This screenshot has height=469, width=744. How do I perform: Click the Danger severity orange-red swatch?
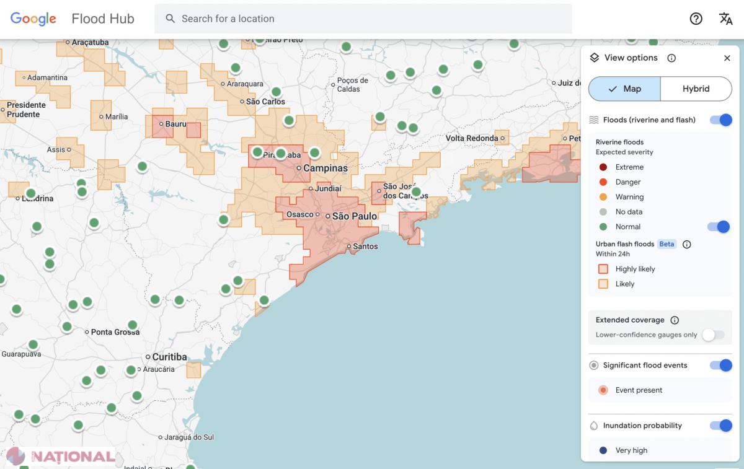[x=603, y=182]
